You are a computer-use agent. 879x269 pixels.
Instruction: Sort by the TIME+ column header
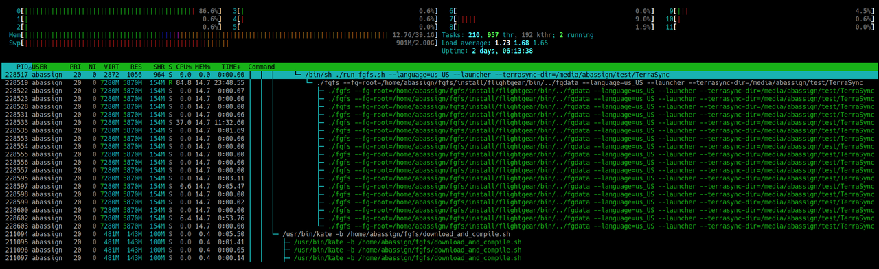[231, 67]
